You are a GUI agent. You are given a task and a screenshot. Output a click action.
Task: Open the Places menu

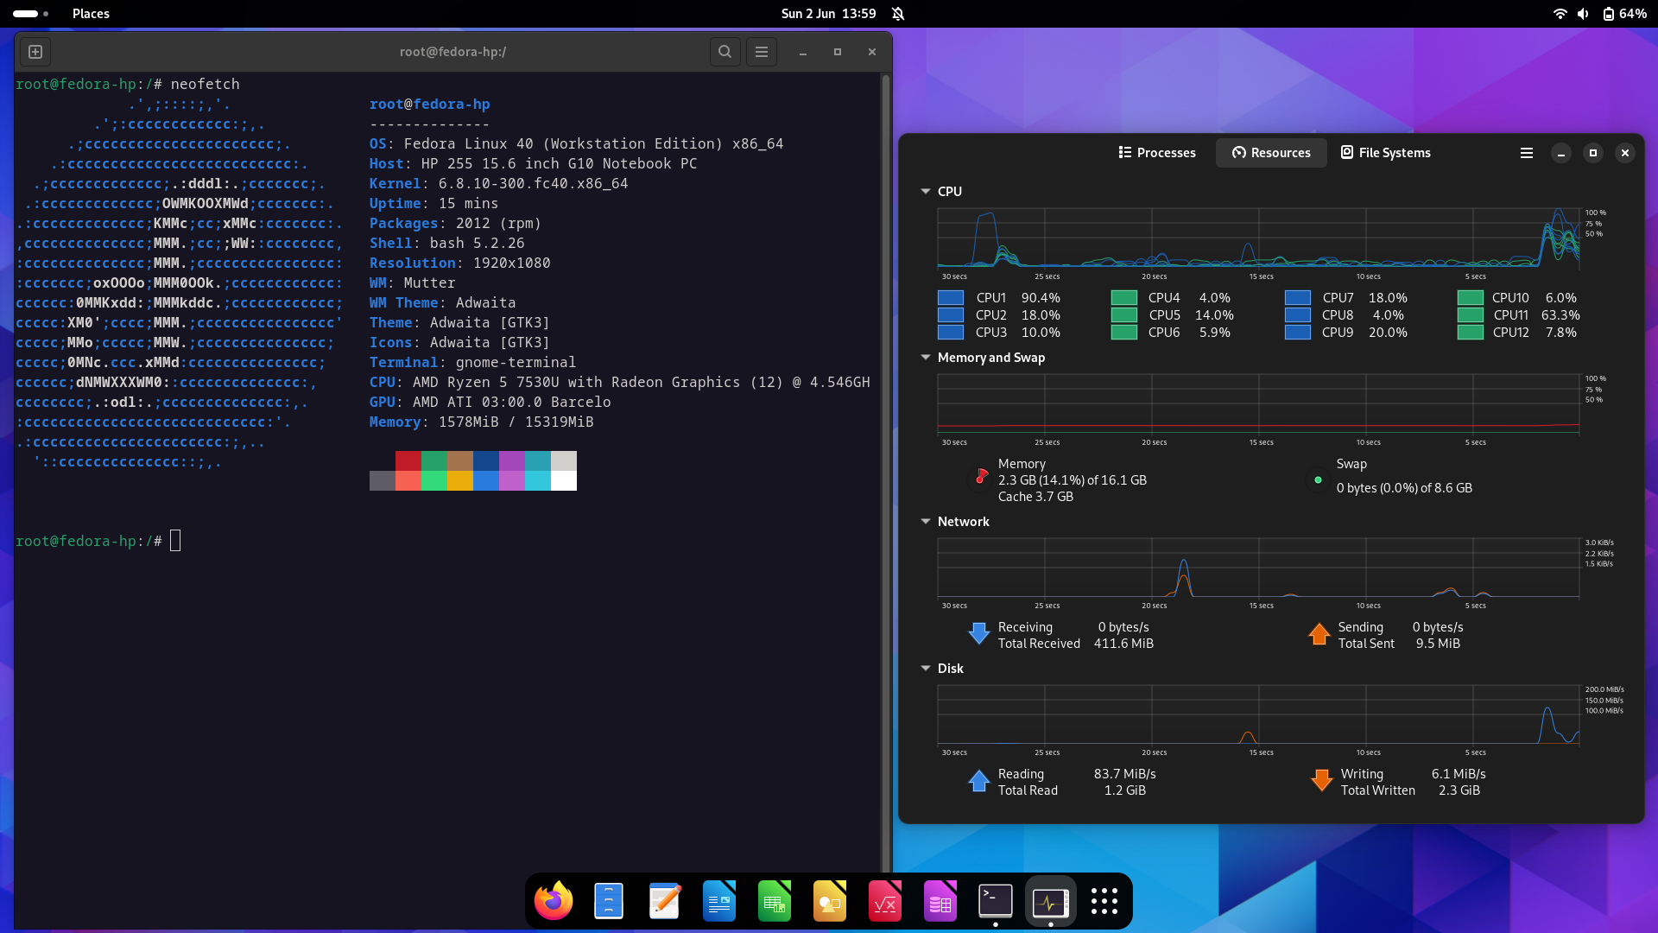(x=91, y=14)
